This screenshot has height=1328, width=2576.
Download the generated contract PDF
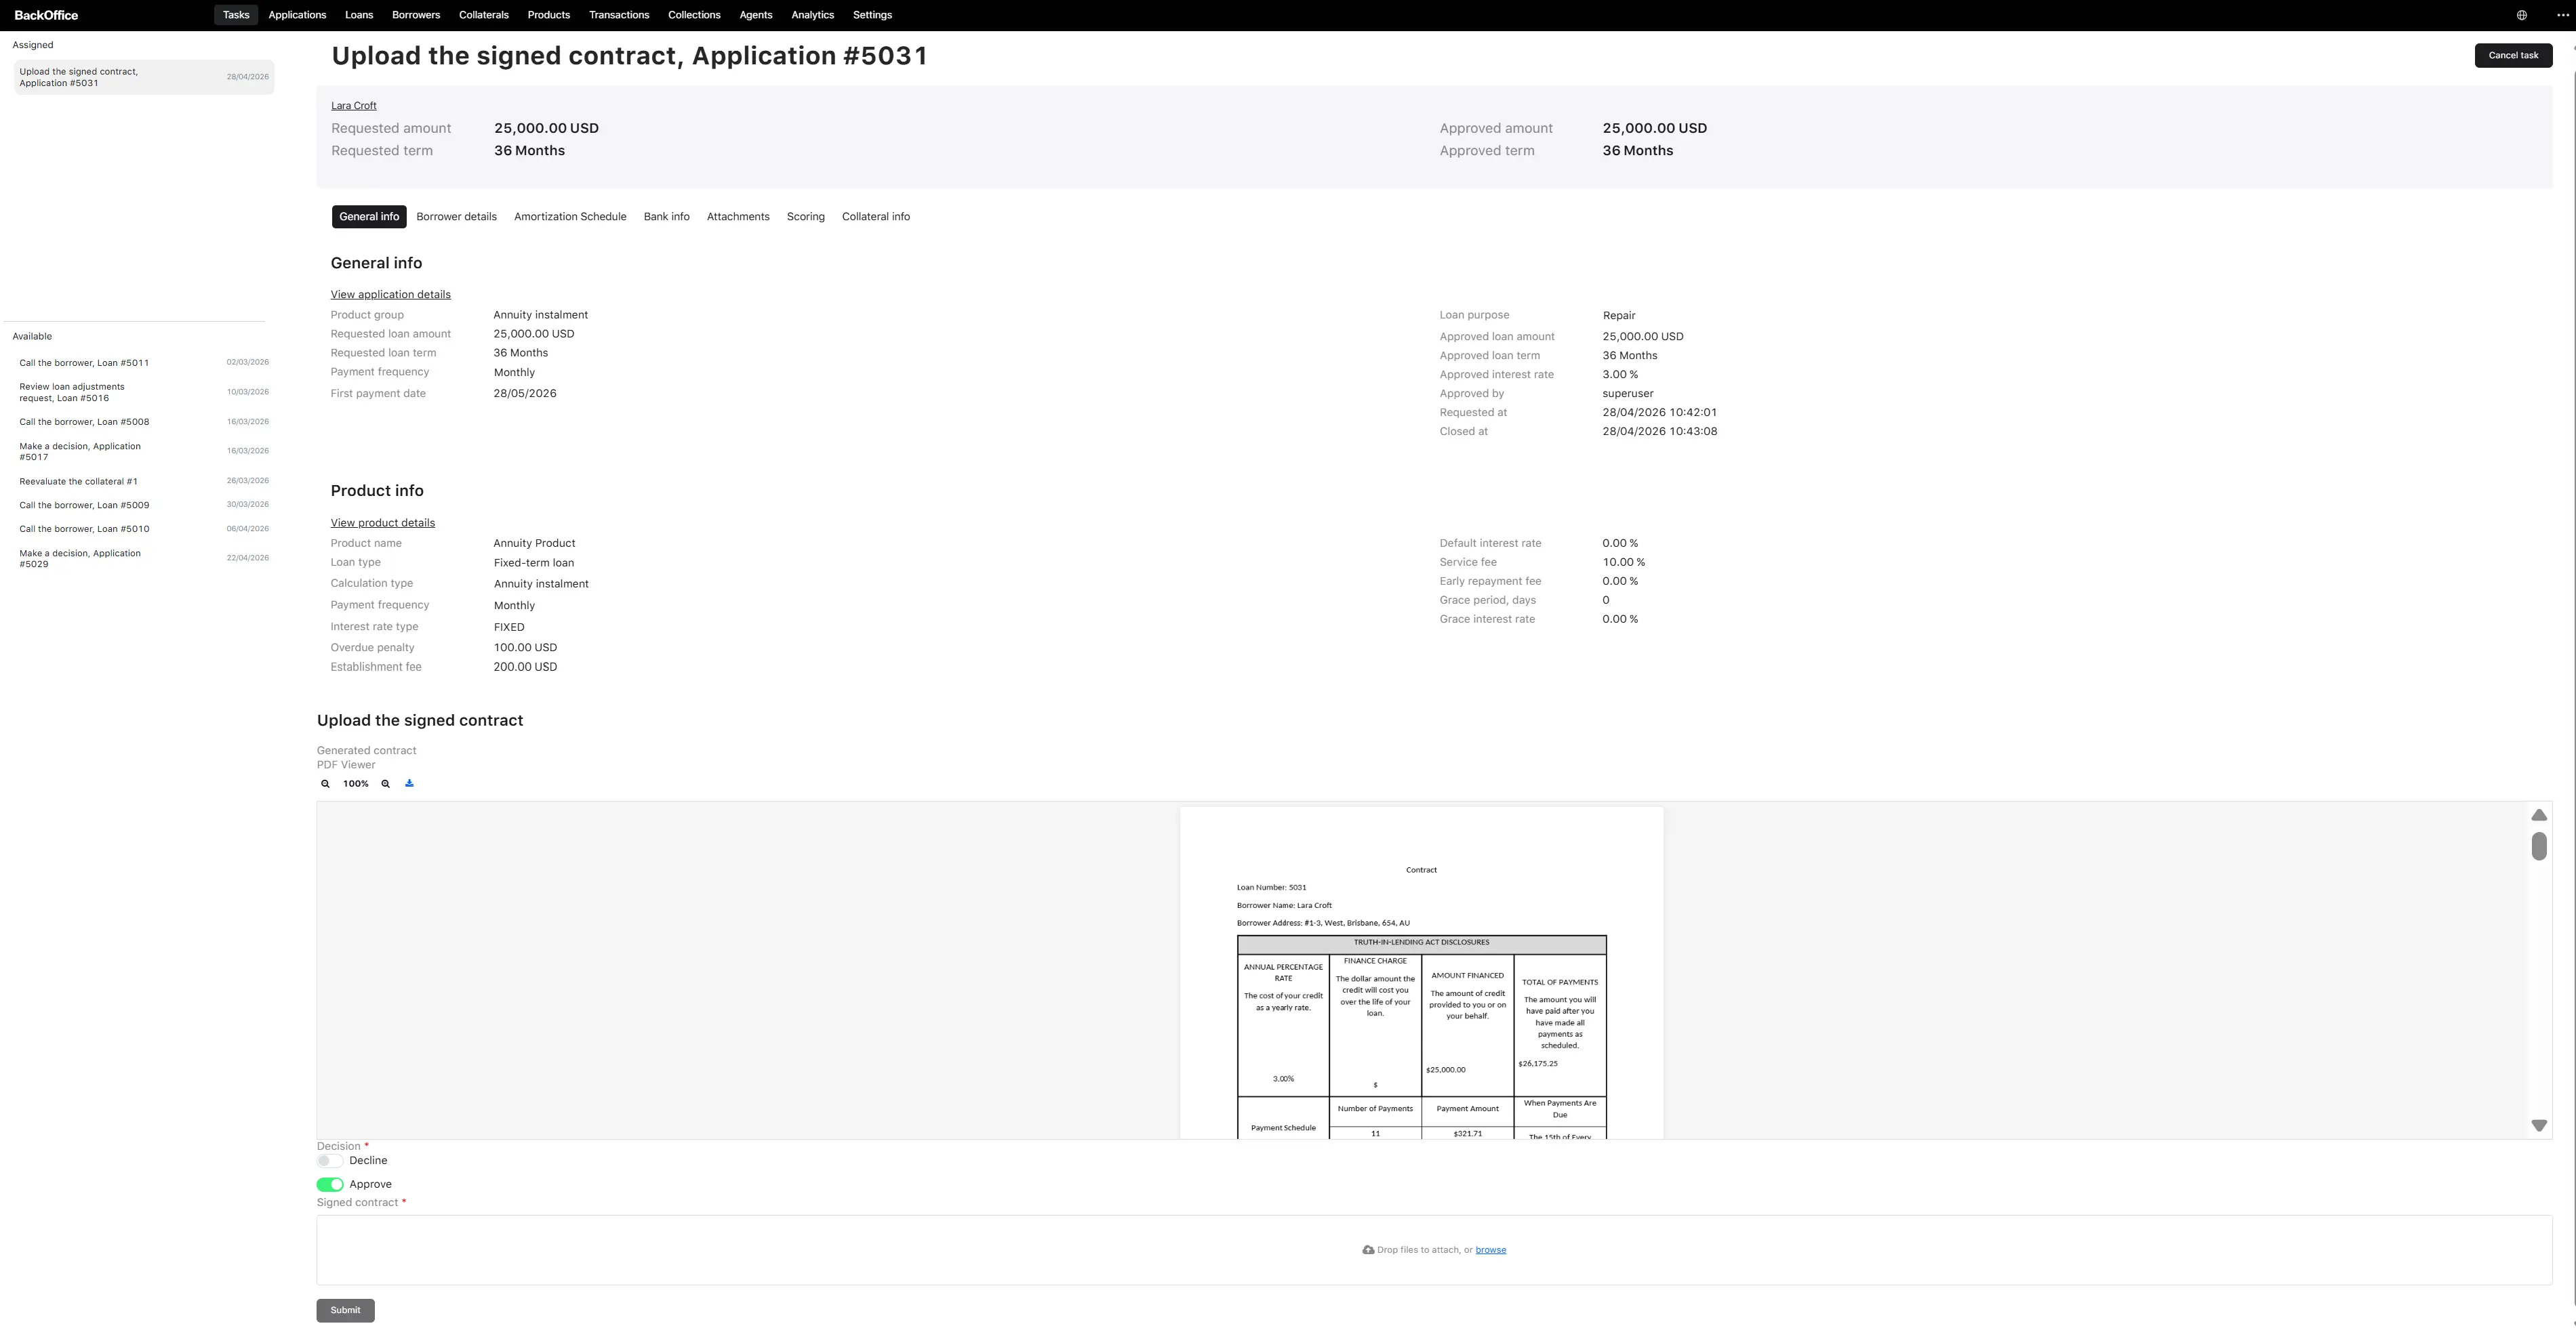tap(409, 783)
